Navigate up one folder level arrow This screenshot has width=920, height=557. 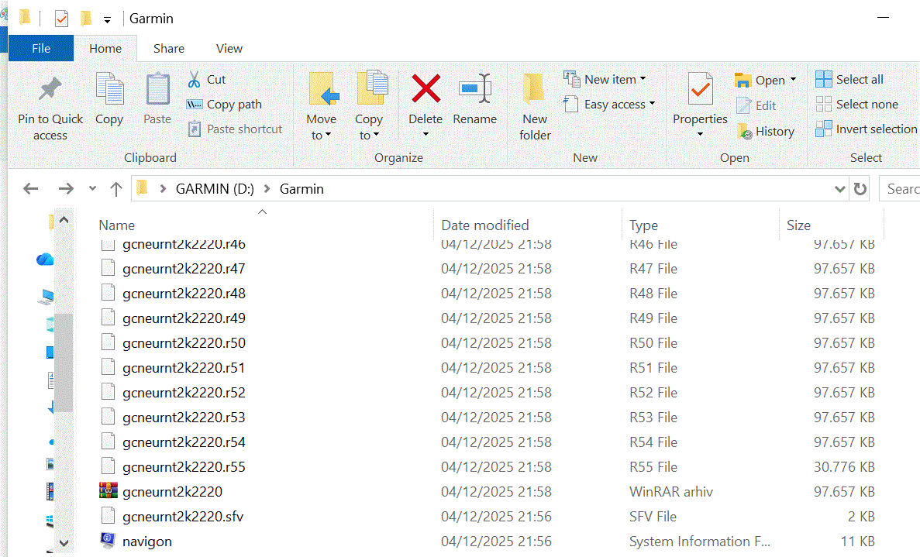[x=116, y=189]
